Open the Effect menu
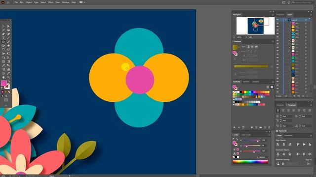 pos(50,2)
